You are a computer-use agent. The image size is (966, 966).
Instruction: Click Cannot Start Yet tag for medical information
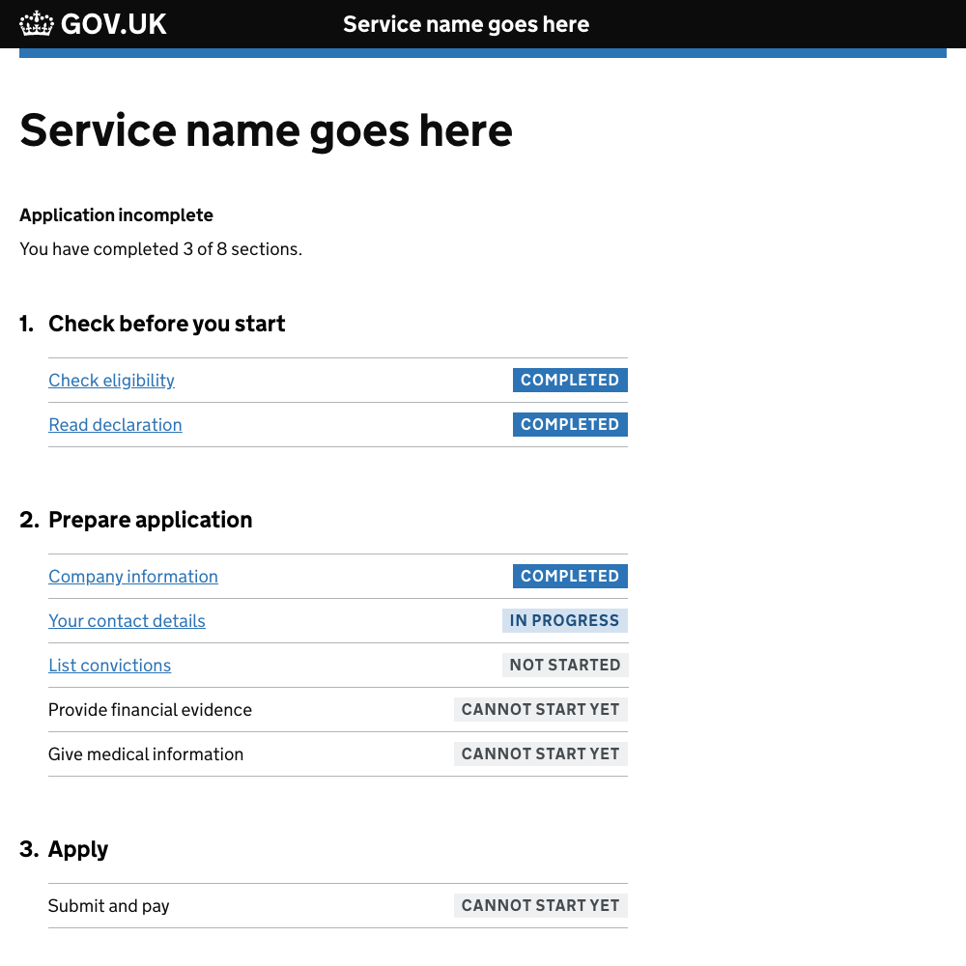click(x=540, y=754)
